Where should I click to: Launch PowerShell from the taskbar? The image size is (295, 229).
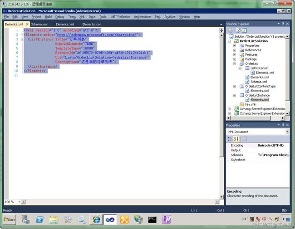[x=39, y=219]
